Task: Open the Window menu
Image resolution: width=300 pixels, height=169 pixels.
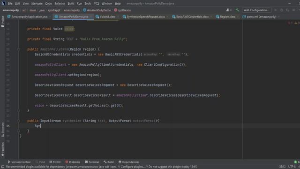Action: click(106, 3)
